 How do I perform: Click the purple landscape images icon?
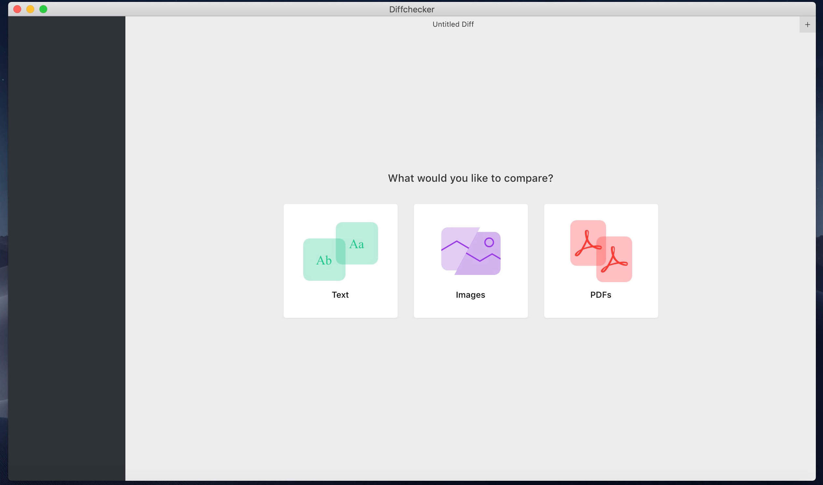point(471,251)
